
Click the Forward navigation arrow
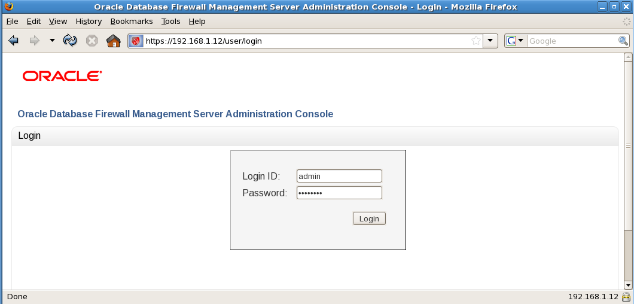click(35, 41)
